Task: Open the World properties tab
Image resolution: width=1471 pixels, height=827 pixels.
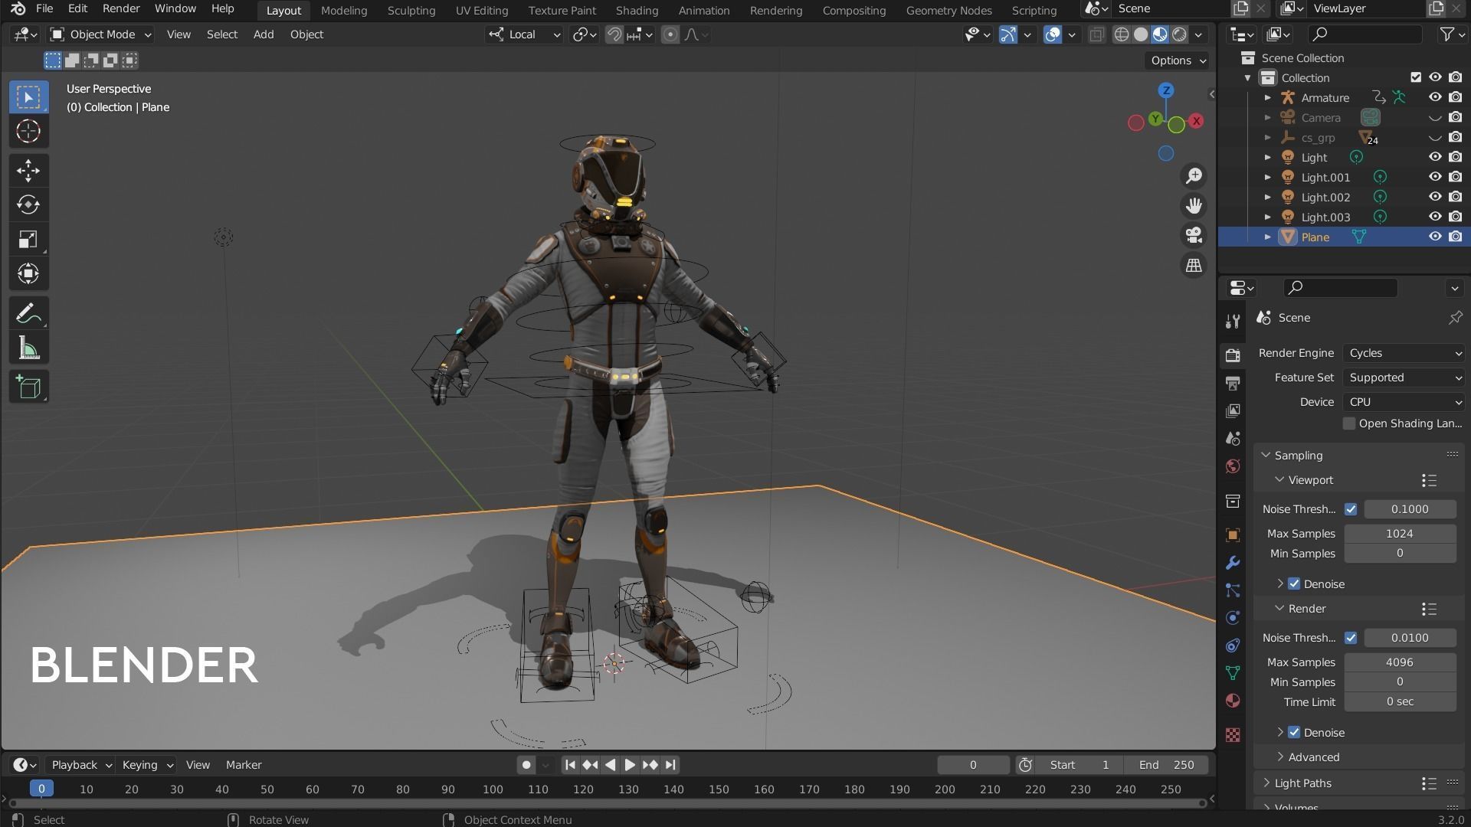Action: [1233, 466]
